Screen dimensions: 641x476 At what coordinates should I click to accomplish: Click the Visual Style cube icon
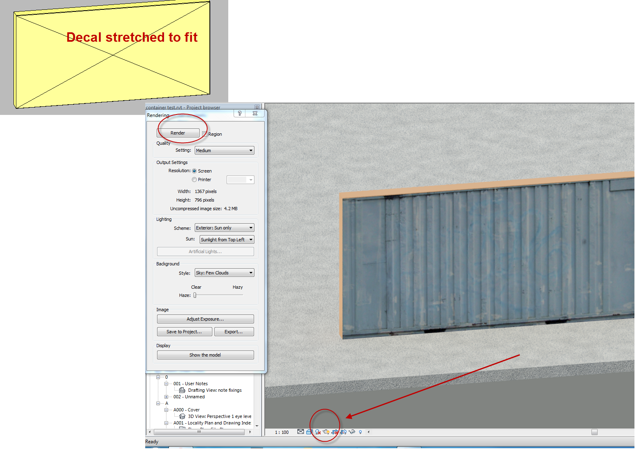[x=309, y=432]
